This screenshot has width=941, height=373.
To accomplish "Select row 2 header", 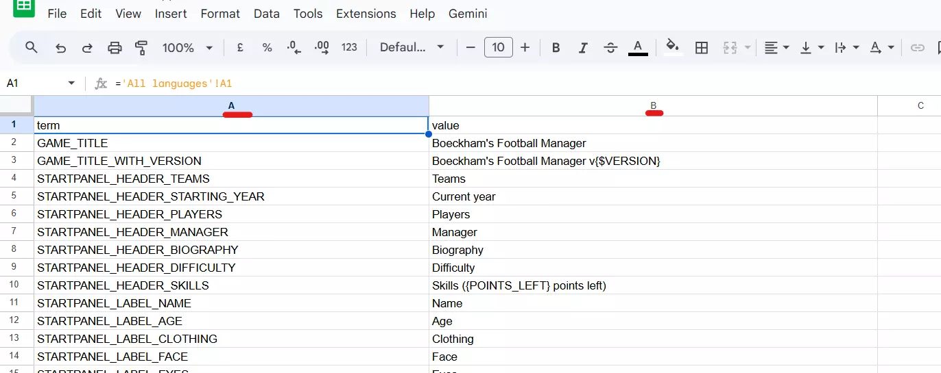I will (x=16, y=143).
